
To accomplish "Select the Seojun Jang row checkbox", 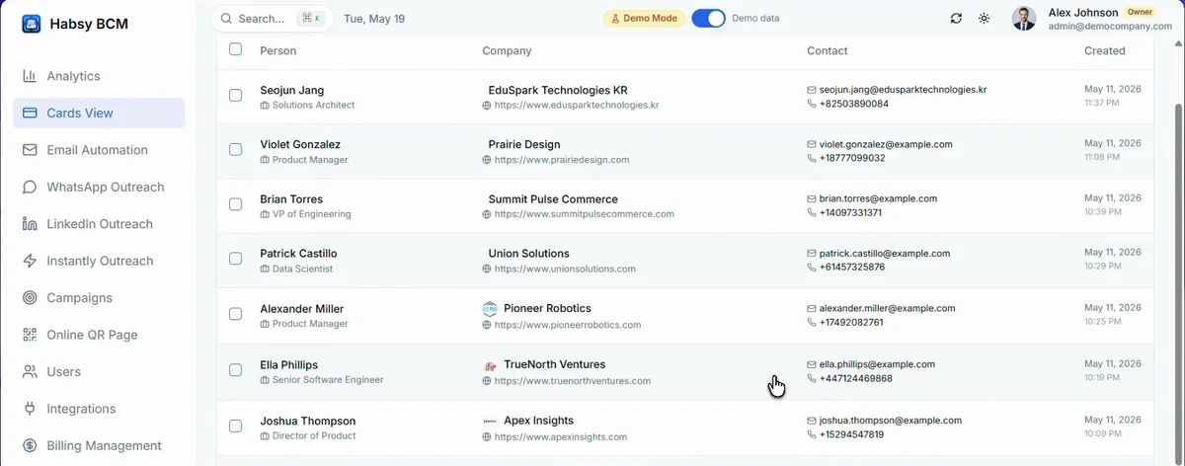I will click(235, 96).
